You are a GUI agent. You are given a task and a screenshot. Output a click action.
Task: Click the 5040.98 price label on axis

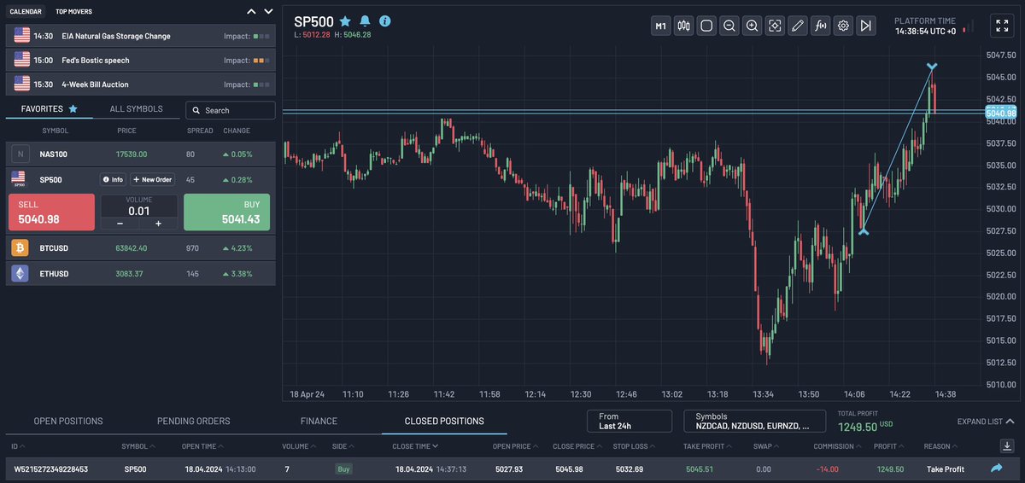1000,113
